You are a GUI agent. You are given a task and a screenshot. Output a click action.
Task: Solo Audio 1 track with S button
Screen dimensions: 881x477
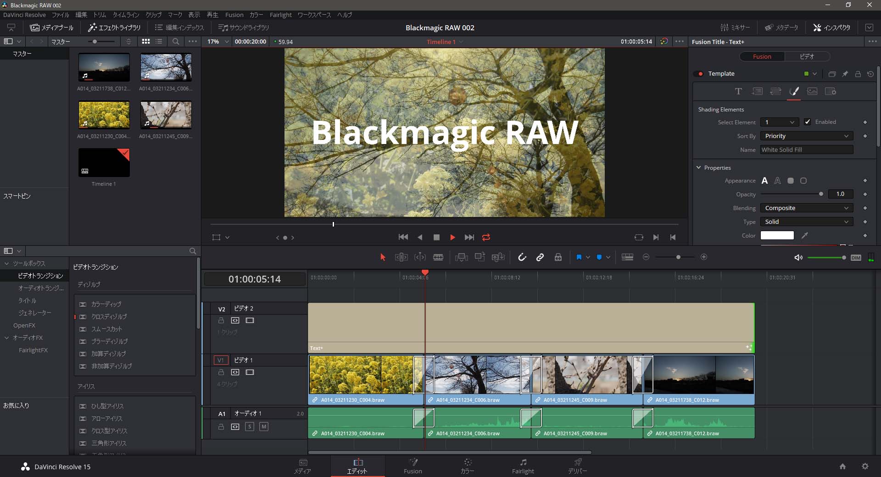250,427
